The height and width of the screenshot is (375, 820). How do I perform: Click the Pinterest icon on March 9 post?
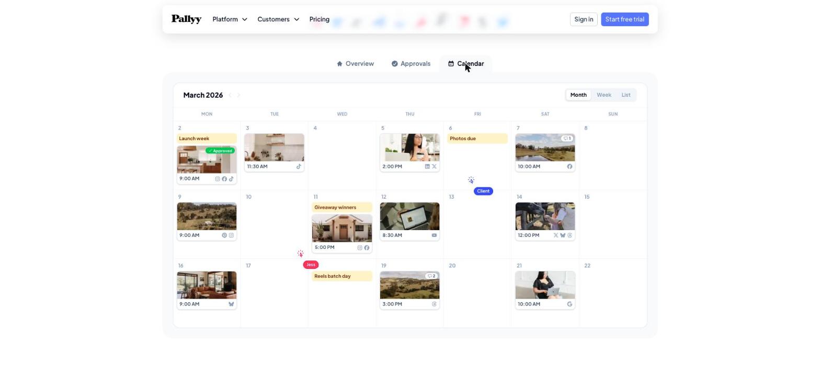click(x=224, y=235)
